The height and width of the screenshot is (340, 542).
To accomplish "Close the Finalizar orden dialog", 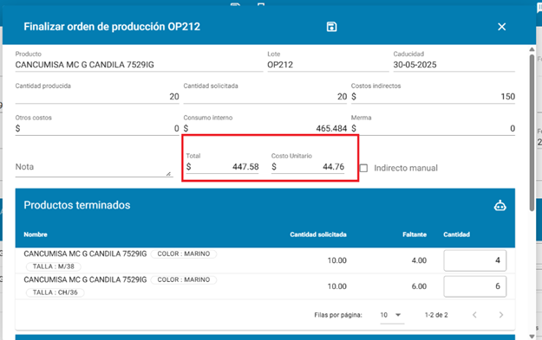I will coord(501,27).
